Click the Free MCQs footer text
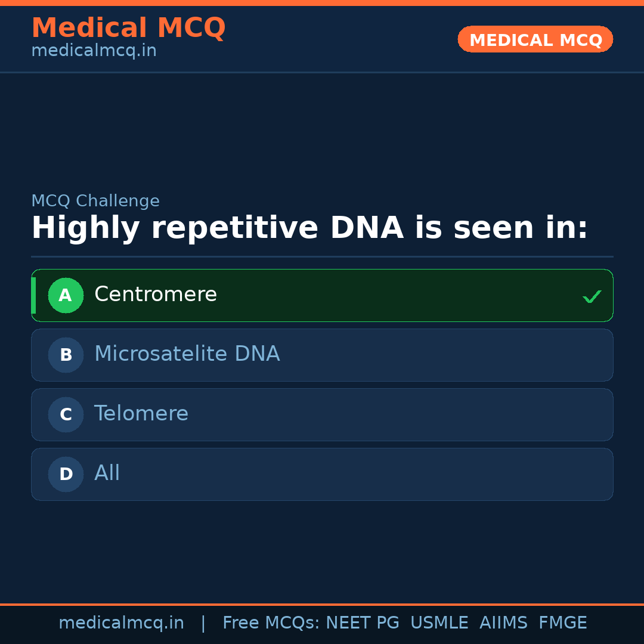 271,623
